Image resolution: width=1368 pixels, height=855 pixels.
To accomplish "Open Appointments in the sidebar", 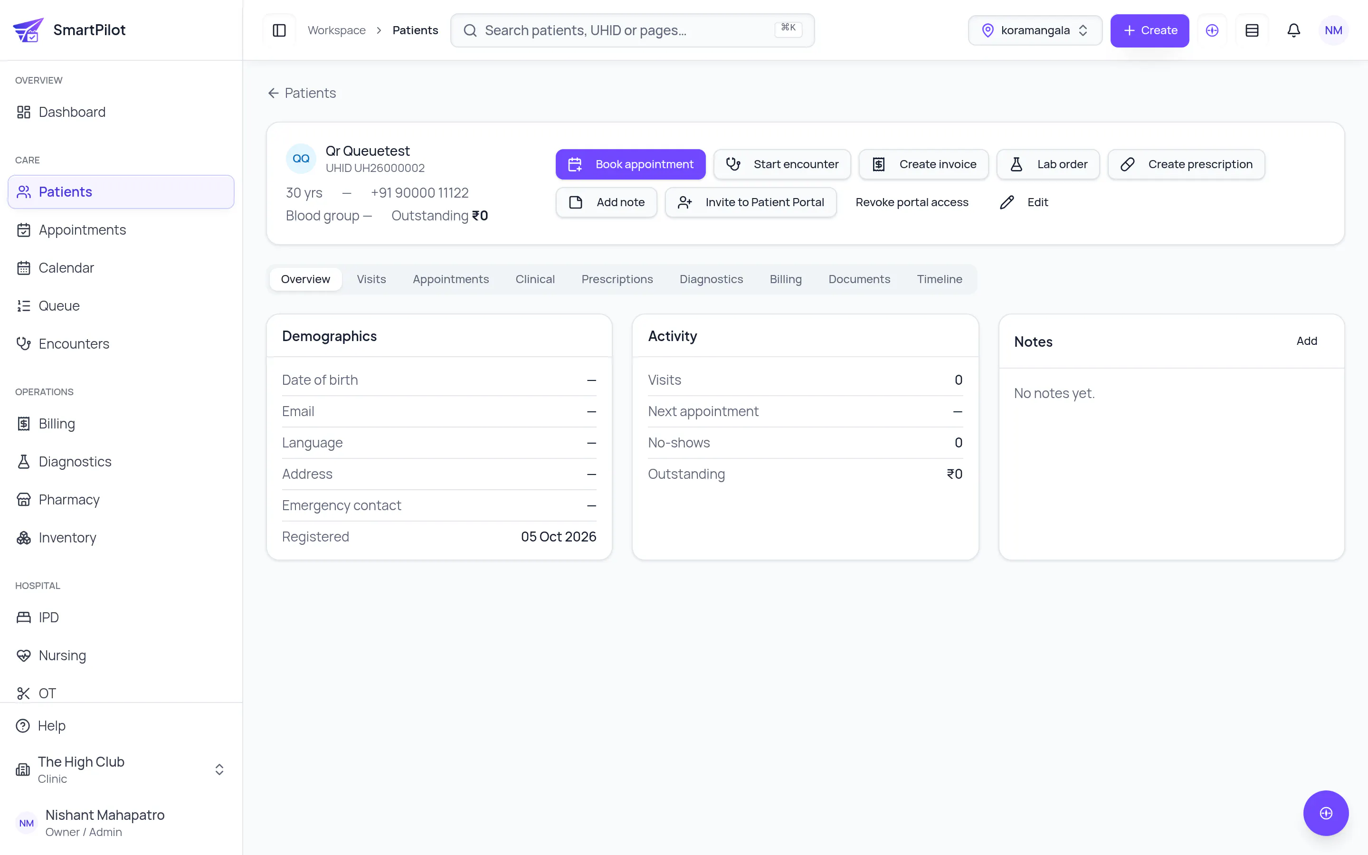I will click(x=121, y=229).
